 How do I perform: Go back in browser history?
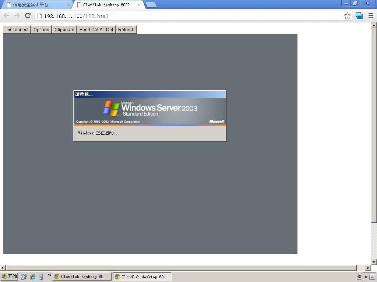[x=7, y=16]
